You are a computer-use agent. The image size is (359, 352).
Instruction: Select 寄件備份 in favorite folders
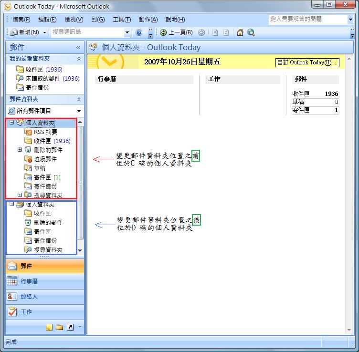32,87
